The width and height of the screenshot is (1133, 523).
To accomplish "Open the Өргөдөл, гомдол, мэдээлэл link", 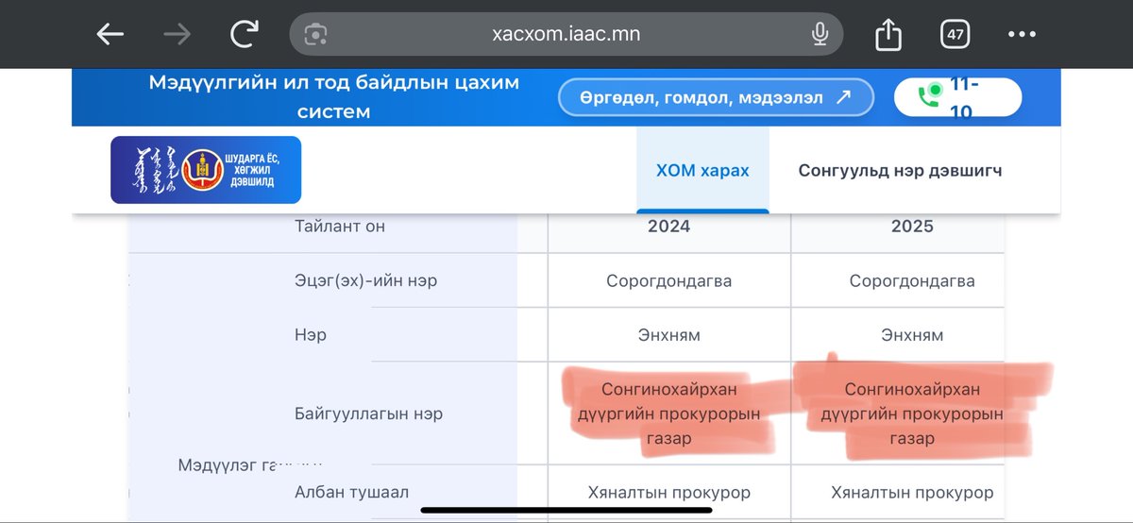I will click(x=716, y=97).
